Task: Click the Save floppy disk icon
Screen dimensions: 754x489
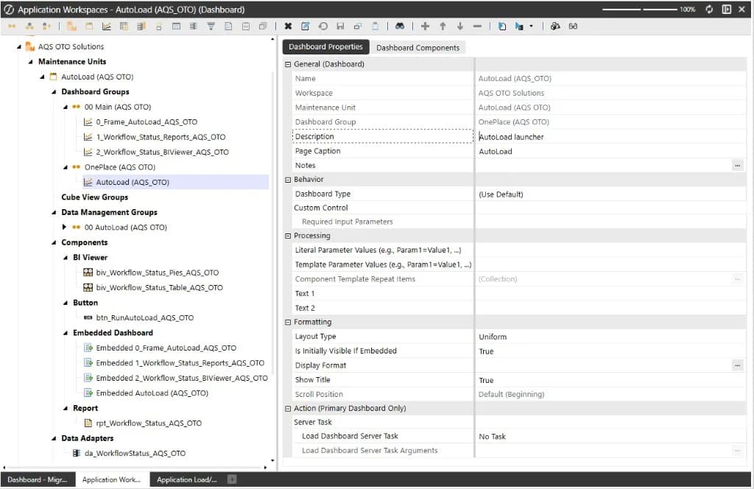Action: pos(340,27)
